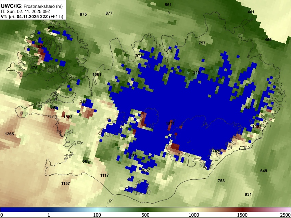Viewport: 291px width, 218px height.
Task: Click the 1500 legend tick label
Action: click(242, 215)
